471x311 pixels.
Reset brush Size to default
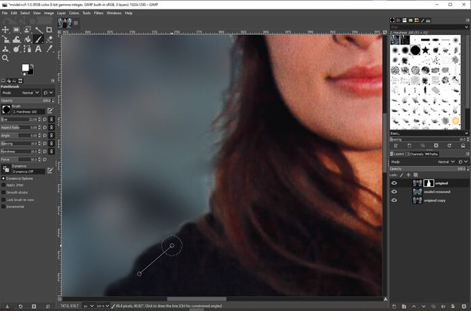point(45,119)
